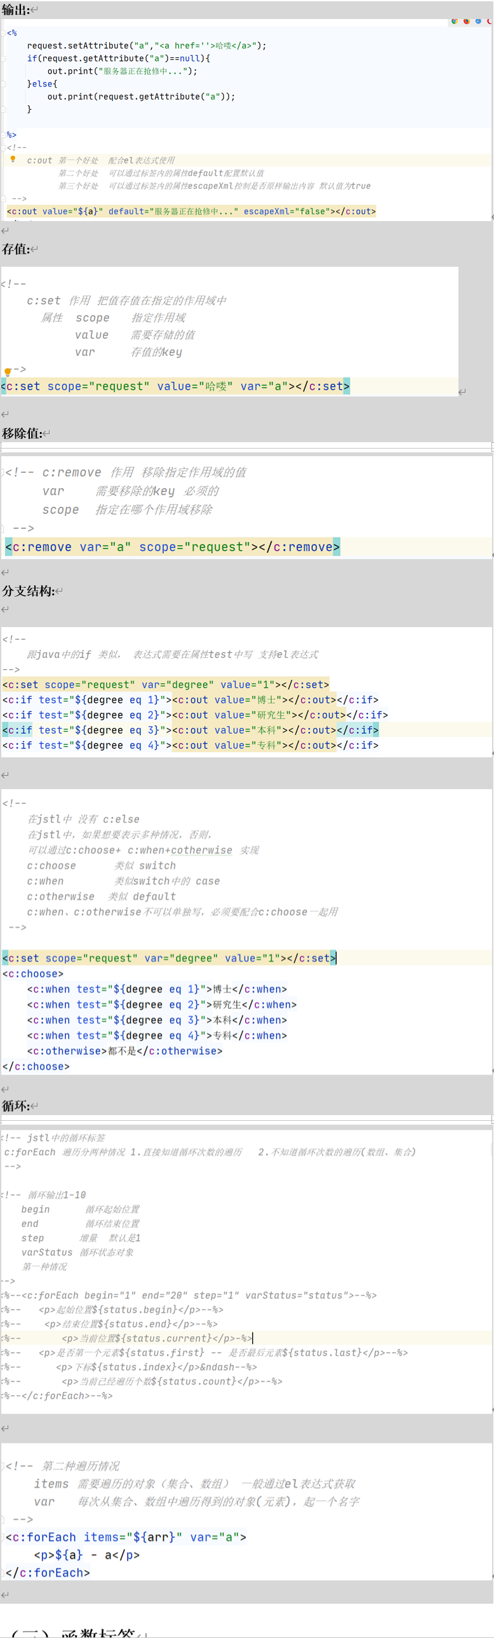Click the heading 存值:
The width and height of the screenshot is (494, 1638).
tap(16, 249)
